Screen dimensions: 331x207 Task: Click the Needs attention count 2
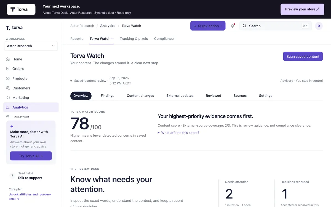click(x=229, y=194)
